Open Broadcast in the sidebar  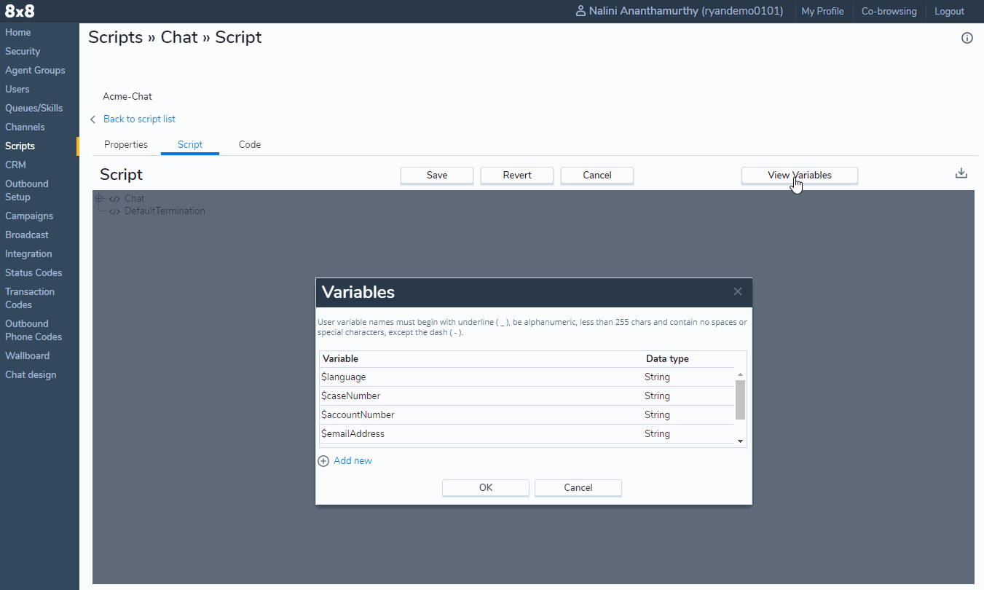tap(27, 235)
